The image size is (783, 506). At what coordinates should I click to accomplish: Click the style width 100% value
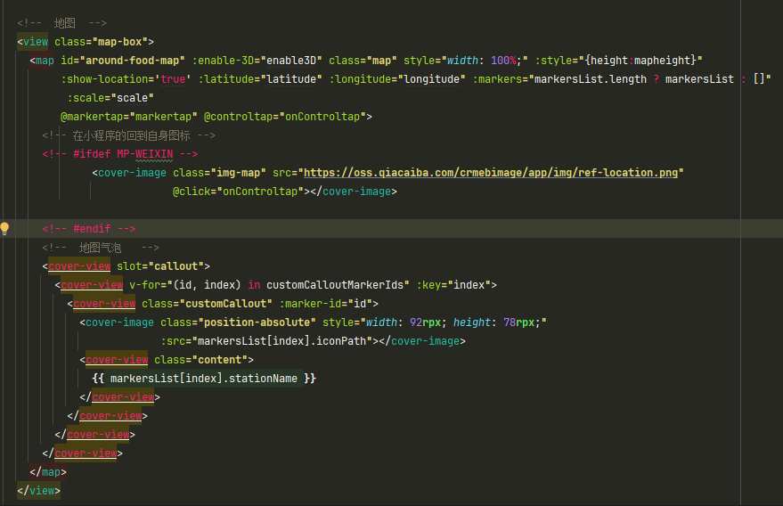click(503, 61)
